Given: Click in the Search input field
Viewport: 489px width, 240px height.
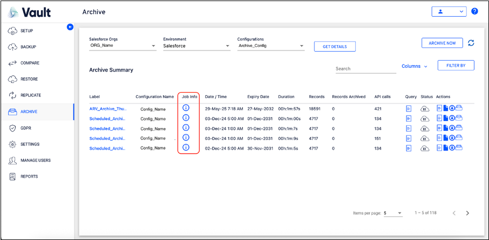Looking at the screenshot, I should click(365, 69).
